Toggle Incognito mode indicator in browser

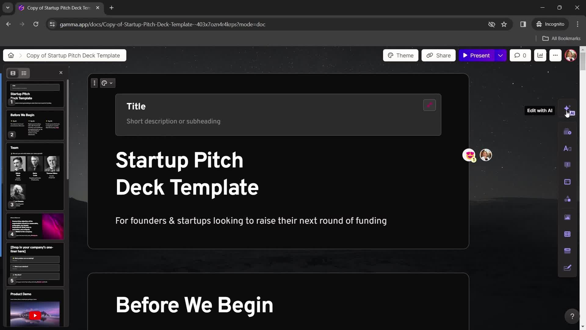click(552, 24)
